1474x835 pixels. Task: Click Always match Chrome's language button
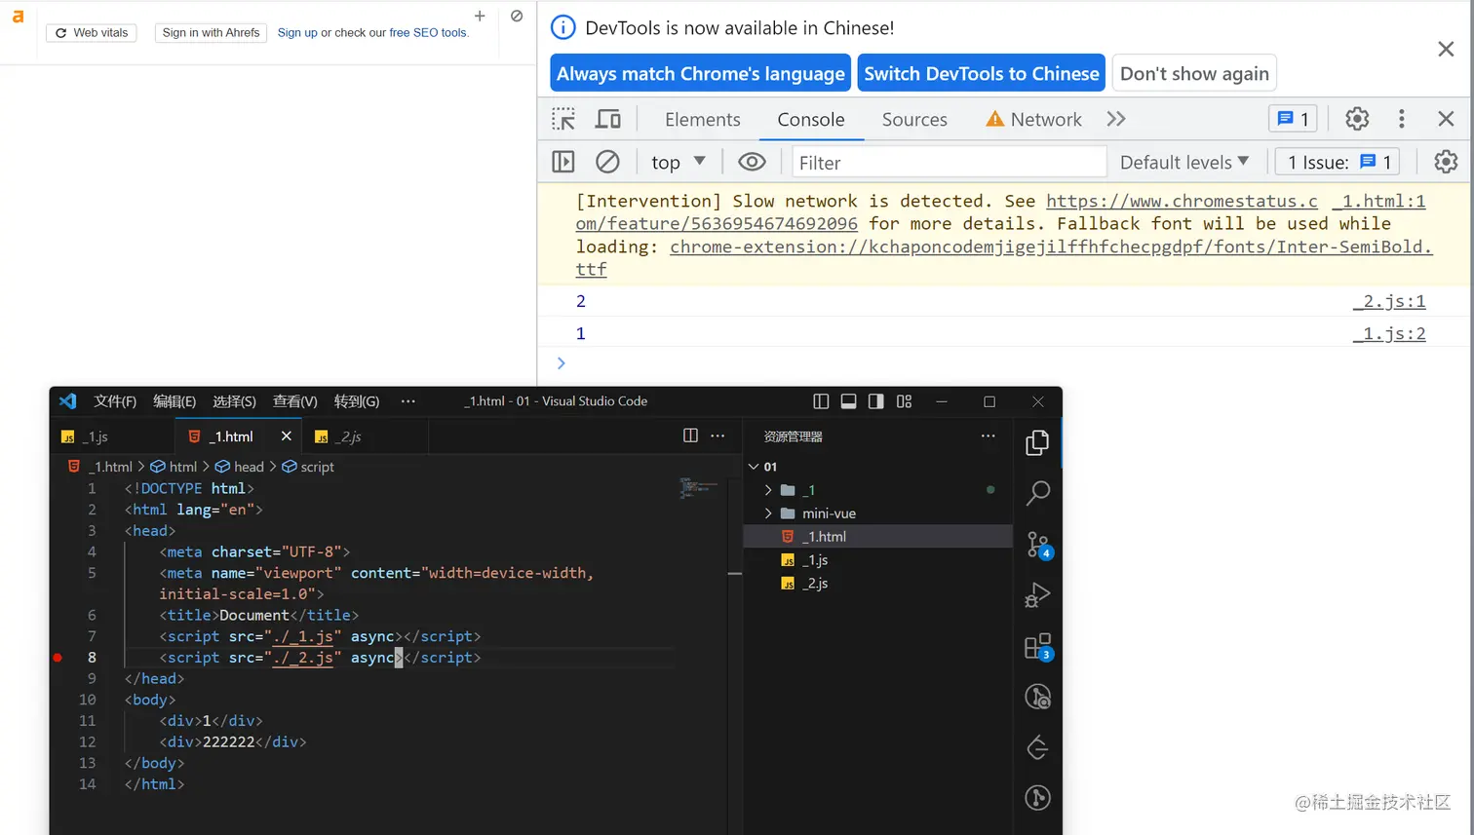(x=701, y=73)
